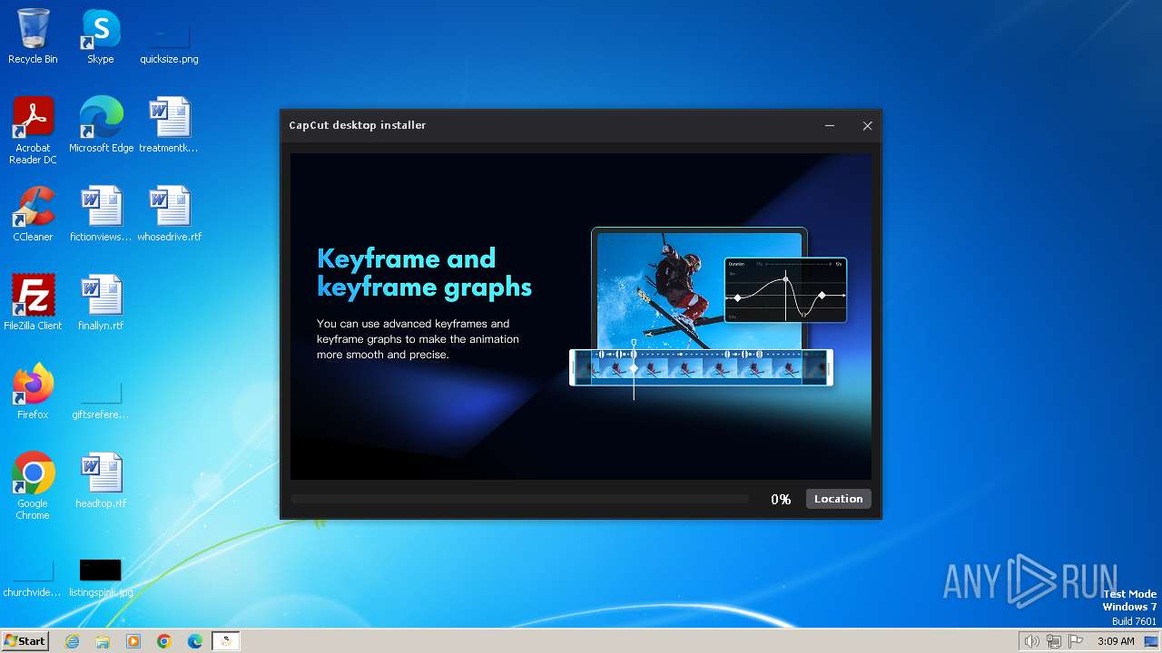This screenshot has height=653, width=1162.
Task: Select the treatmentk... Word document
Action: point(169,125)
